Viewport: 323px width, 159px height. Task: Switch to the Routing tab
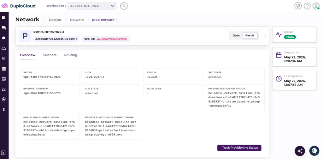tap(71, 55)
